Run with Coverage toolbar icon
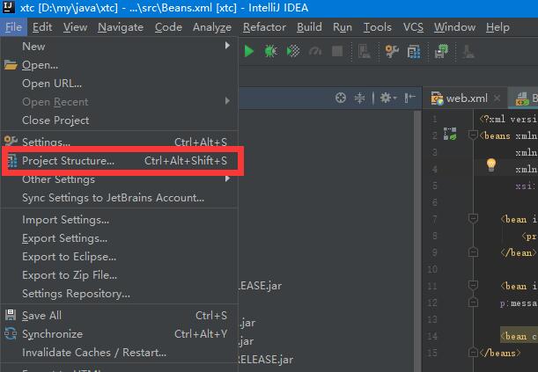538x372 pixels. [x=293, y=51]
